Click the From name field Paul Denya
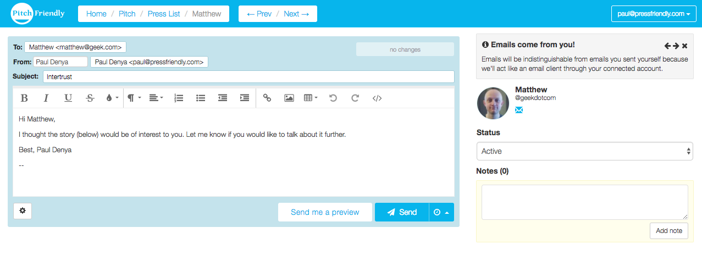The image size is (702, 266). pyautogui.click(x=60, y=62)
